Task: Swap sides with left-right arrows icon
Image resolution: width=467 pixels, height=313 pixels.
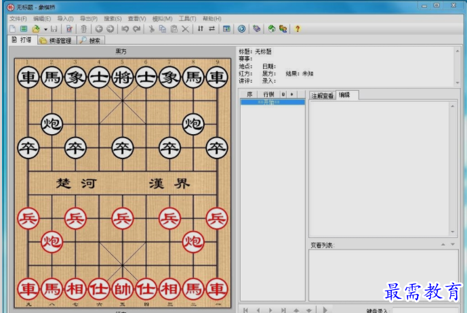Action: [211, 29]
